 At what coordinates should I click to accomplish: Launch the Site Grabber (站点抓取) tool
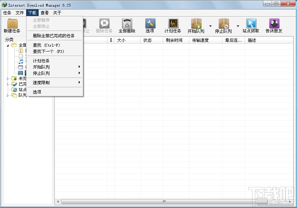[251, 25]
